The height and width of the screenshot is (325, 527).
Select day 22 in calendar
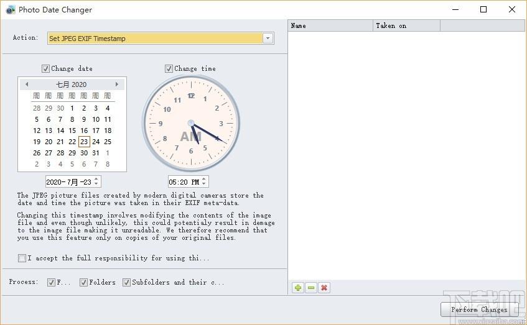click(x=72, y=142)
